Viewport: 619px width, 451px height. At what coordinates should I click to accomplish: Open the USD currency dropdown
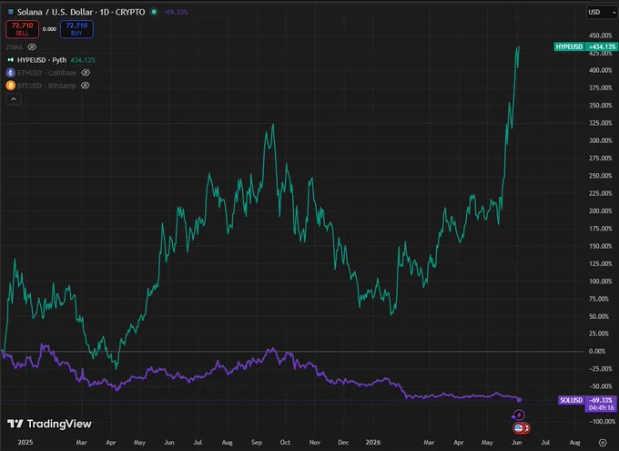pyautogui.click(x=602, y=12)
